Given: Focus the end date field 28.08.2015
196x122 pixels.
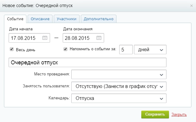Looking at the screenshot, I should coord(83,38).
